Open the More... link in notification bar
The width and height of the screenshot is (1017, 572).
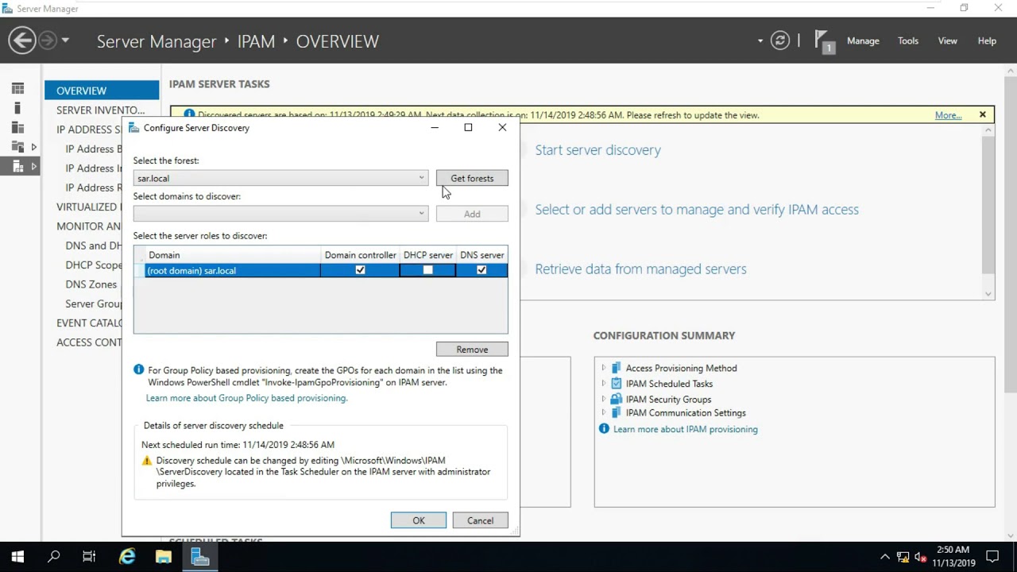(x=948, y=115)
